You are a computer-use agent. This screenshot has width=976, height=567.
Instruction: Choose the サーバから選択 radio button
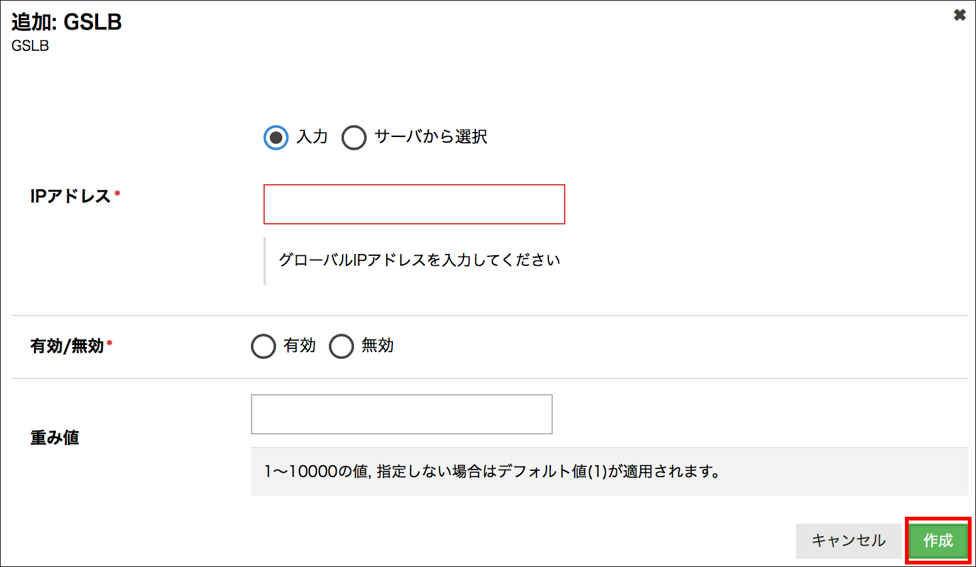pos(354,138)
